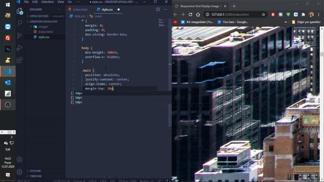Screen dimensions: 324x182
Task: Reload the page in Chrome
Action: click(190, 15)
